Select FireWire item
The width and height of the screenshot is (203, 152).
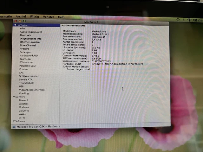click(24, 49)
